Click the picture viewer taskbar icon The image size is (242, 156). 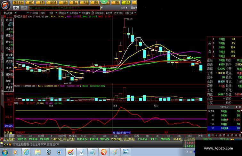(x=125, y=152)
